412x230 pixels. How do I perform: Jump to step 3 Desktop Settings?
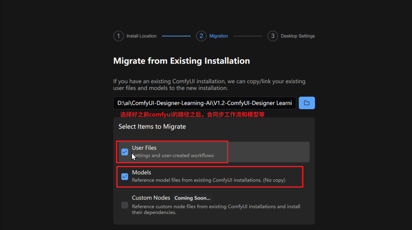click(x=291, y=36)
